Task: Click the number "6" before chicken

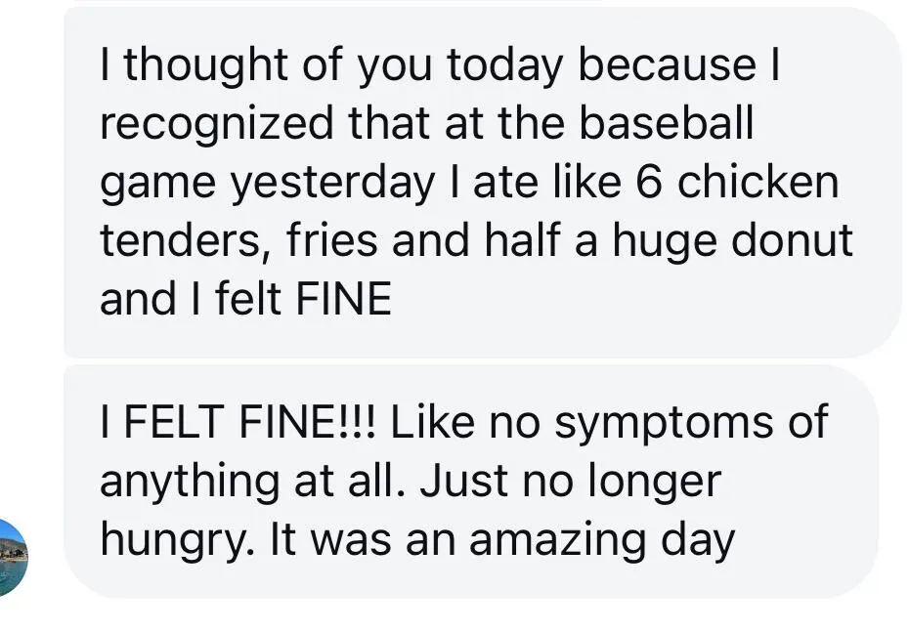Action: (649, 183)
